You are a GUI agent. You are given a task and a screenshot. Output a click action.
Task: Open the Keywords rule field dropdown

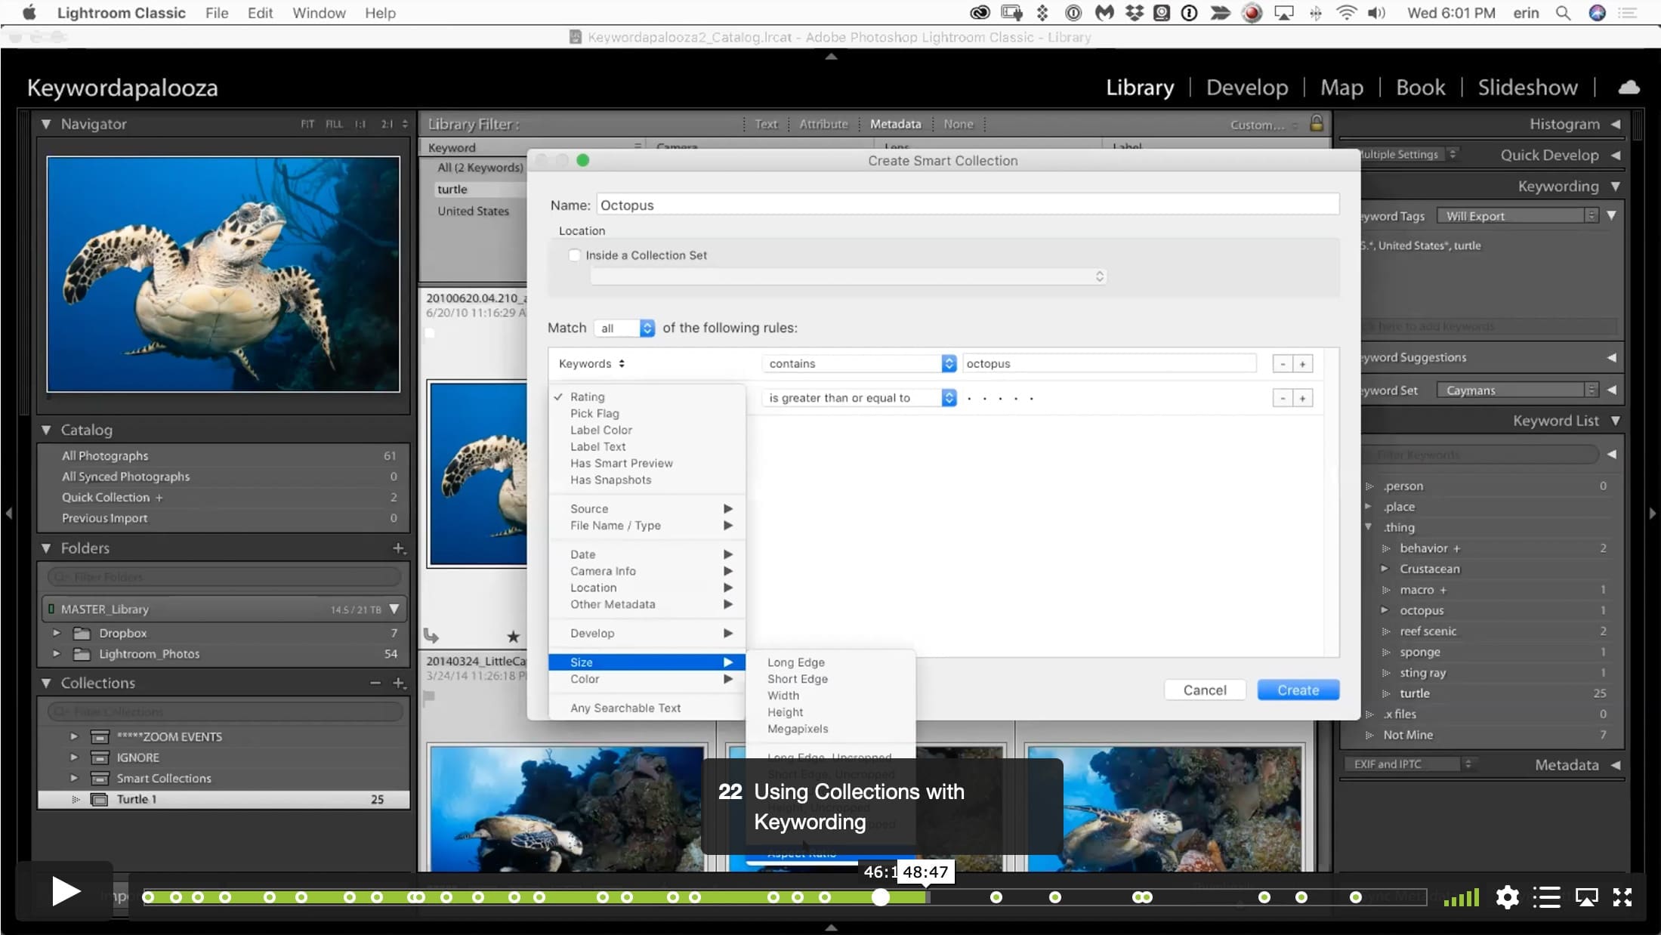[x=592, y=364]
